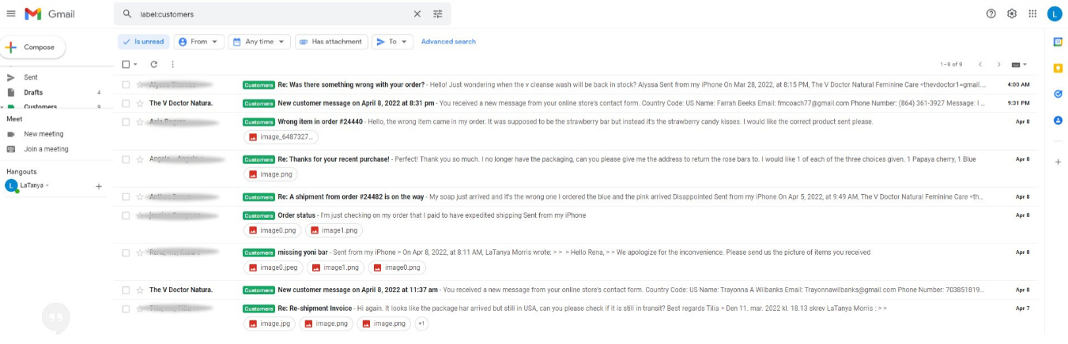
Task: Open the 'Any time' date dropdown
Action: coord(259,42)
